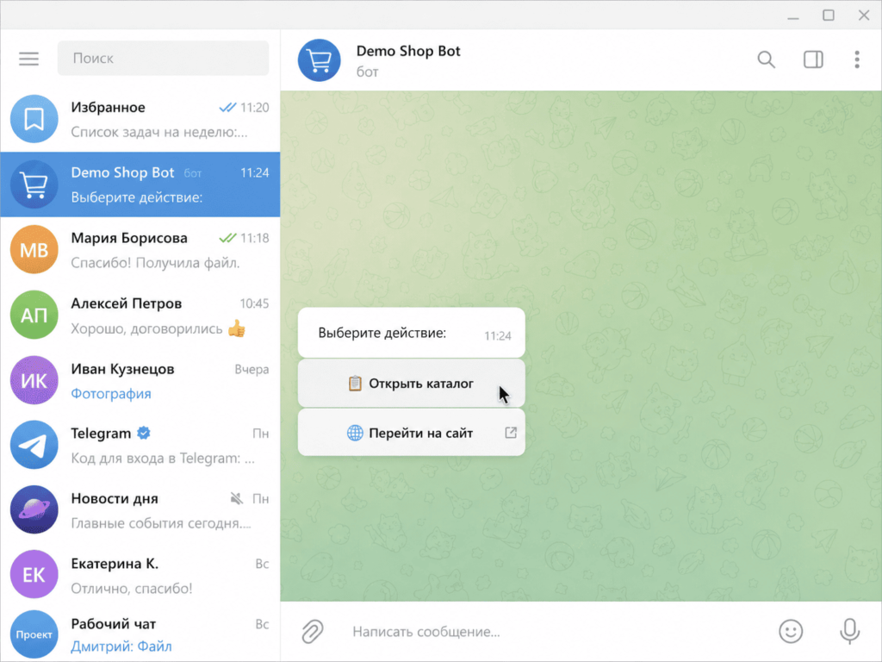Image resolution: width=882 pixels, height=662 pixels.
Task: Click the Главные события сегодня preview
Action: coord(161,523)
